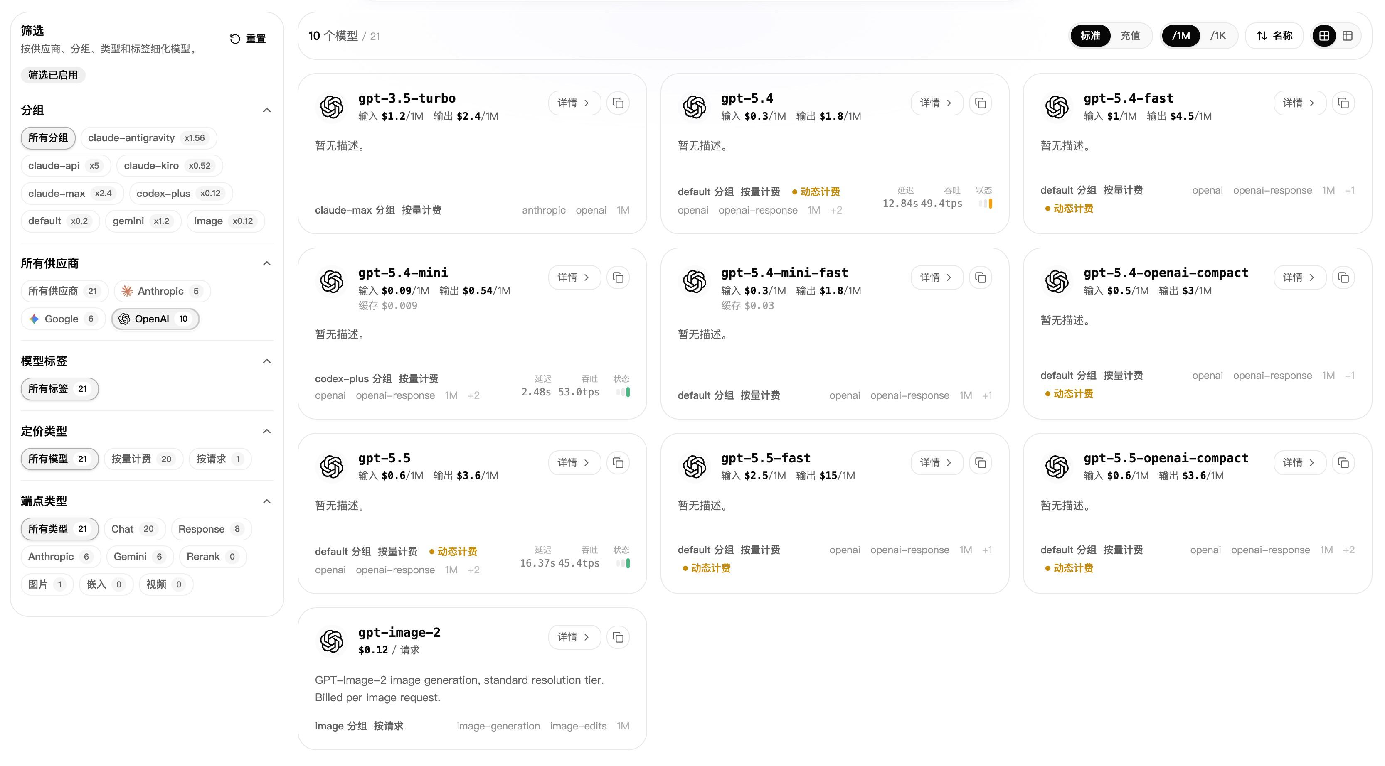Open 详情 for gpt-5.4
Viewport: 1385px width, 766px height.
tap(936, 103)
